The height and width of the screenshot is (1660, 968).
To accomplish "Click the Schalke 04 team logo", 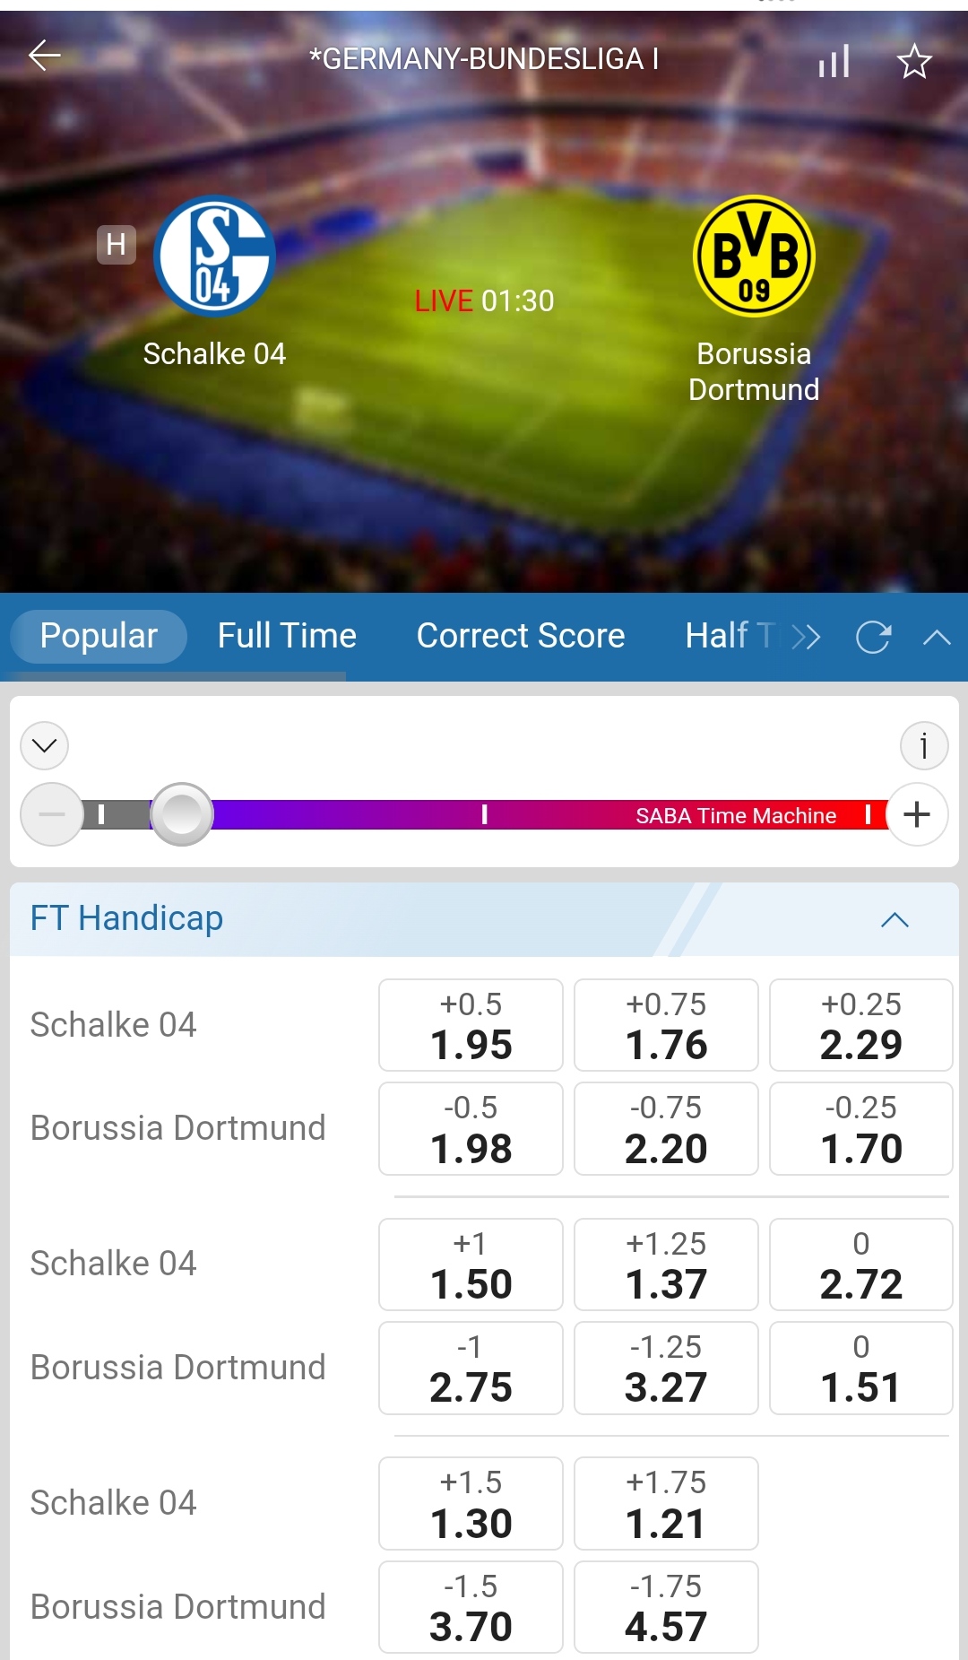I will [214, 256].
